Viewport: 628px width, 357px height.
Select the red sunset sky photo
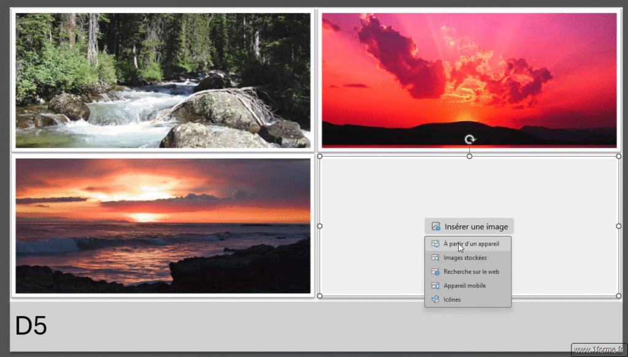[x=469, y=73]
